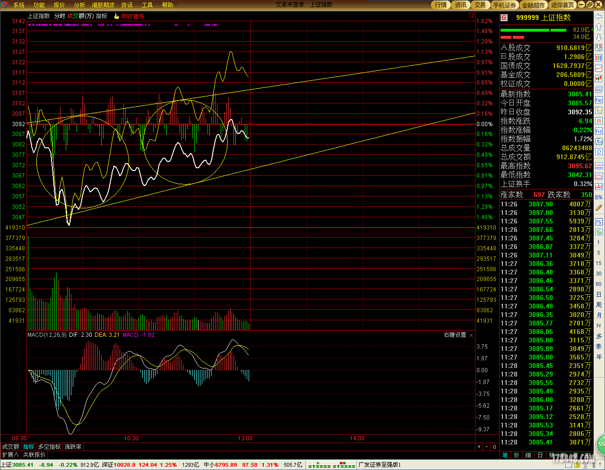Open the 资讯 menu
The height and width of the screenshot is (470, 605).
pyautogui.click(x=127, y=5)
